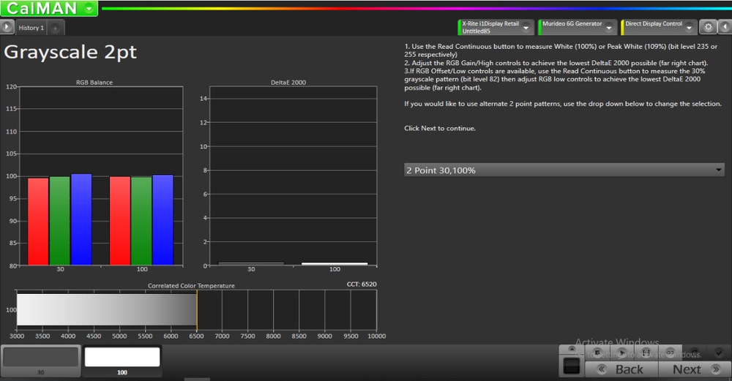Add a new history tab with plus
The image size is (732, 381).
click(56, 28)
